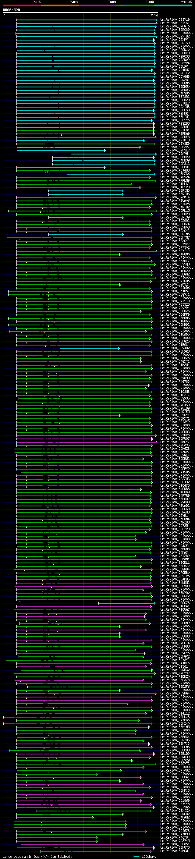Select hit UniRef100_Q0WWM0
195x859 pixels.
[x=175, y=83]
